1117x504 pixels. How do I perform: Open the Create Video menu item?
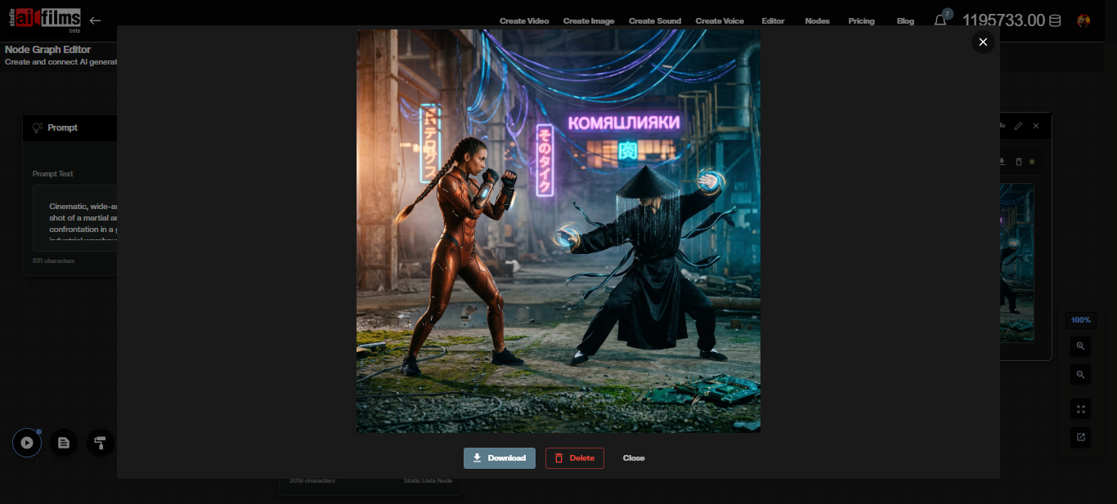[x=524, y=21]
